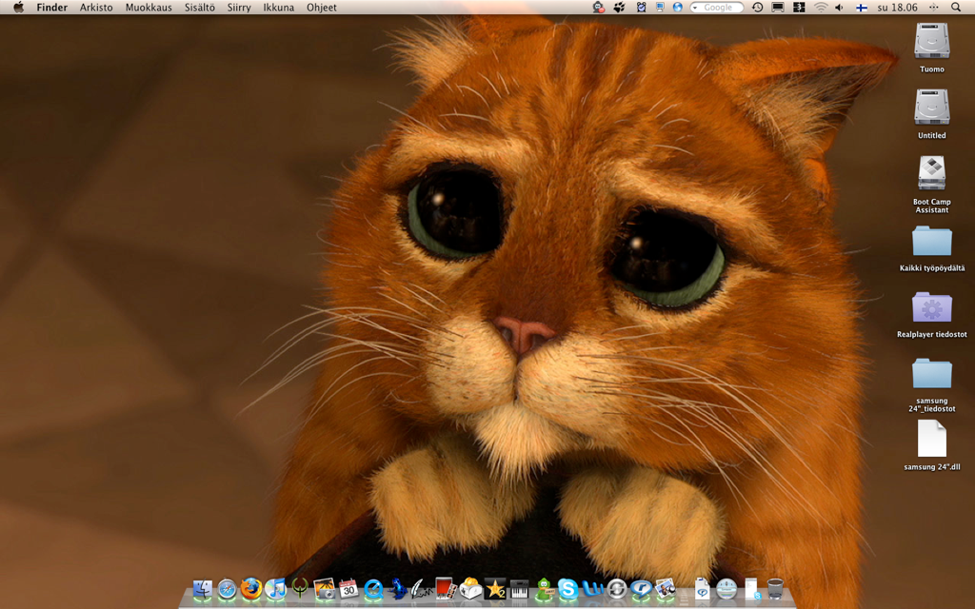Click the clock showing su 18.06

point(897,8)
